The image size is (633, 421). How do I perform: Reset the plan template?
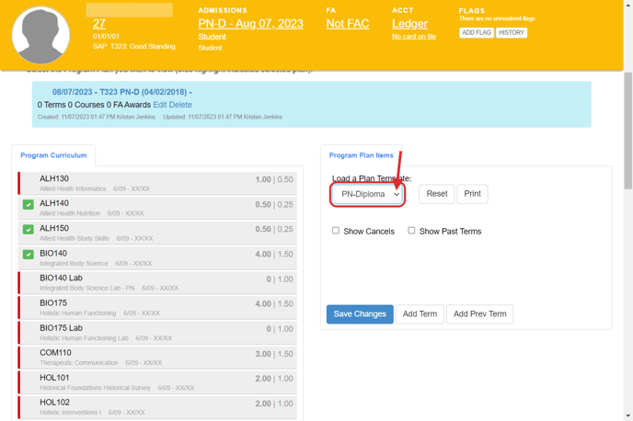437,194
